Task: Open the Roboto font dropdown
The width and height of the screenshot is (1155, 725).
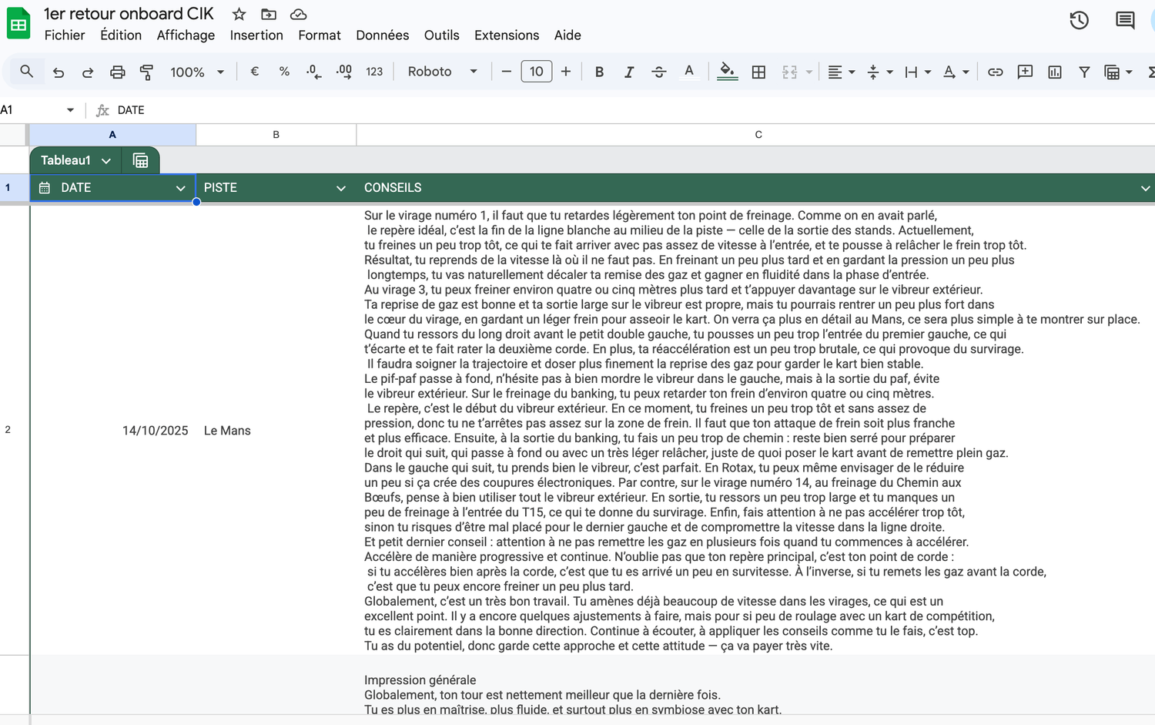Action: [442, 72]
